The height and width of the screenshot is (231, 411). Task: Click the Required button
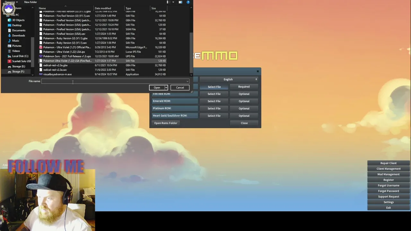[x=244, y=87]
